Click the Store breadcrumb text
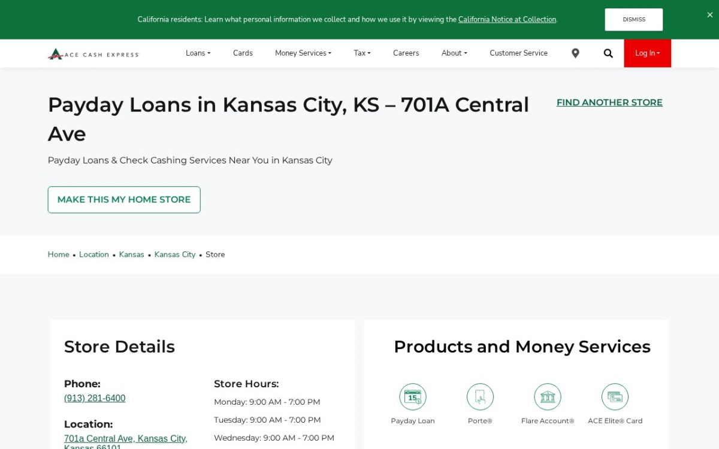 tap(215, 254)
